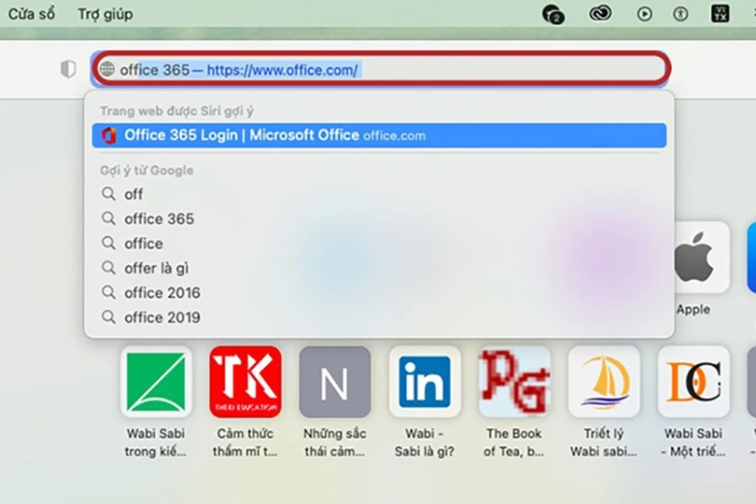756x504 pixels.
Task: Open 'Wabi Sabi trong kiế...' green tile
Action: 155,381
